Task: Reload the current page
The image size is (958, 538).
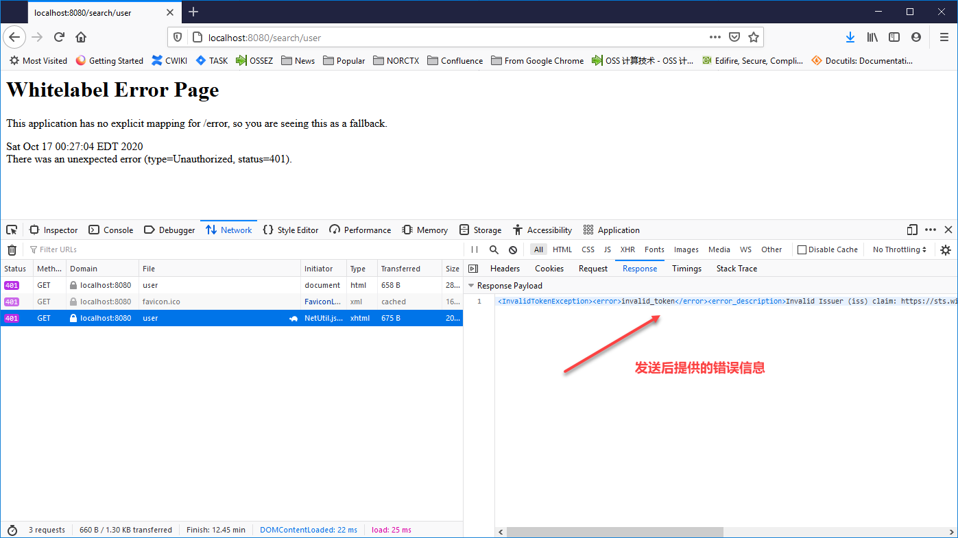Action: coord(60,37)
